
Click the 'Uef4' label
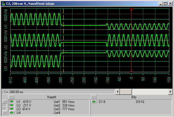click(57, 113)
